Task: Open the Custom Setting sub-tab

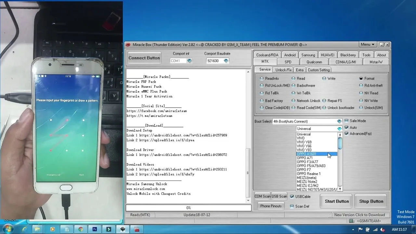Action: [x=318, y=70]
